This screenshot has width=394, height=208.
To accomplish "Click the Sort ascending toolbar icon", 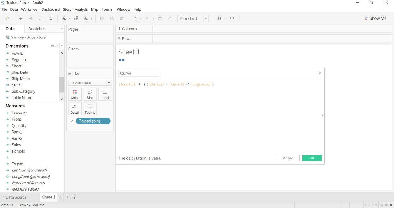I will (112, 19).
